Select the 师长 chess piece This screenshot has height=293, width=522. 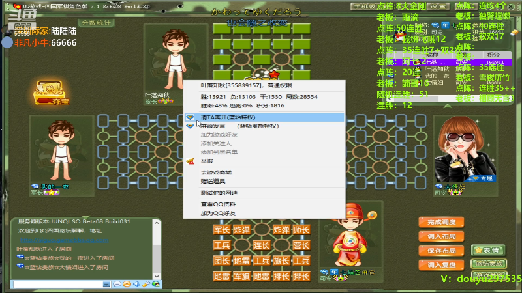(x=301, y=230)
